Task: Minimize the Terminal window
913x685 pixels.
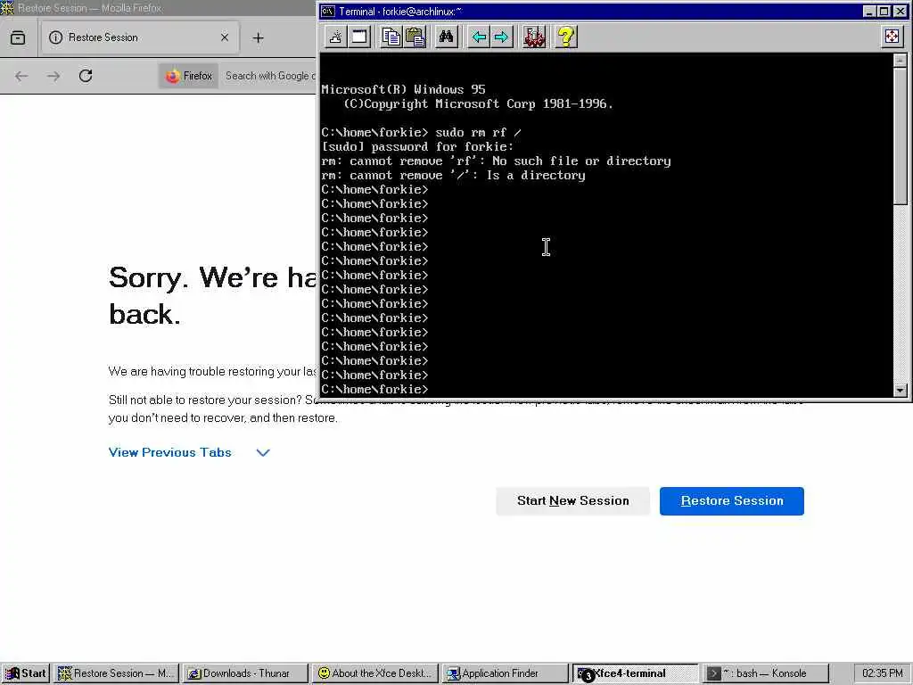Action: click(868, 11)
